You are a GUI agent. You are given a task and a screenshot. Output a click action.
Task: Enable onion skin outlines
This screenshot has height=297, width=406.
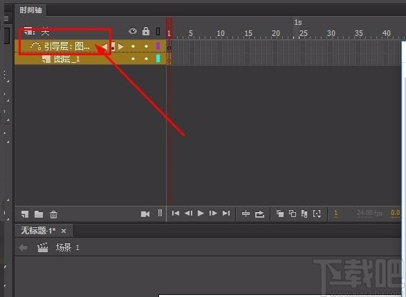[293, 213]
